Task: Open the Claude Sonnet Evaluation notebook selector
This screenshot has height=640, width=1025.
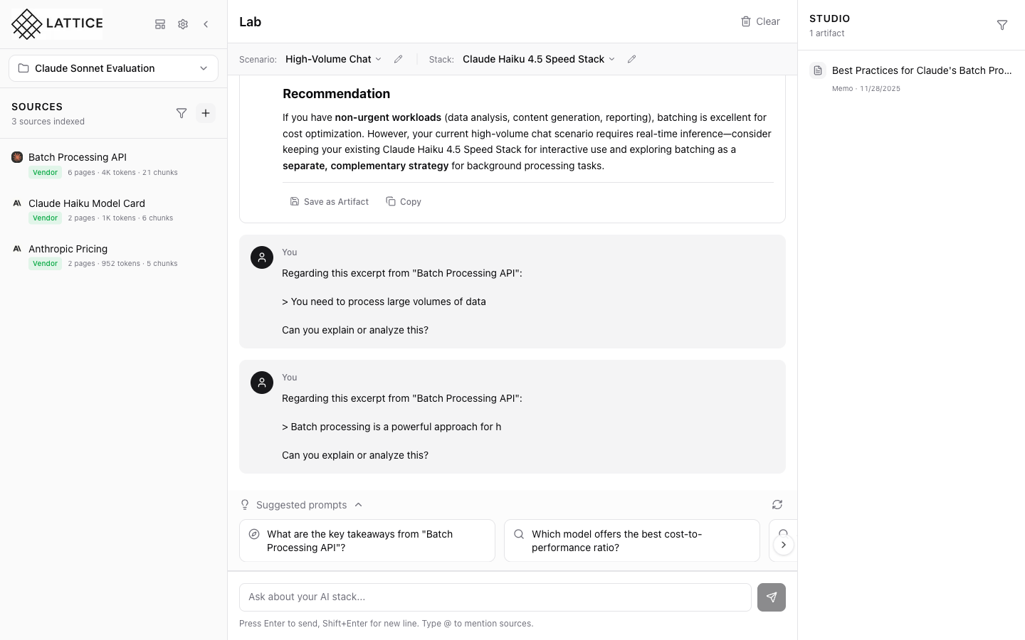Action: pyautogui.click(x=113, y=68)
